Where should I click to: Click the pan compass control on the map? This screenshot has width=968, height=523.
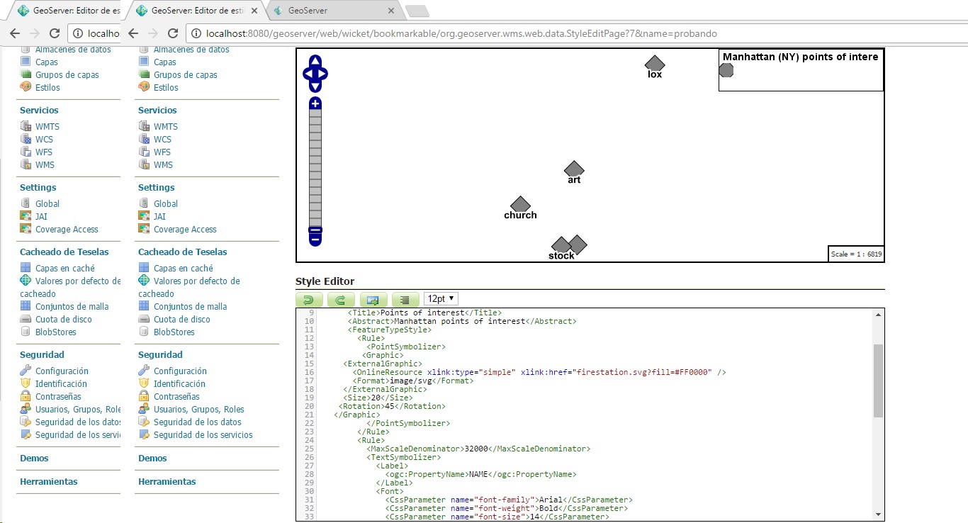click(315, 72)
